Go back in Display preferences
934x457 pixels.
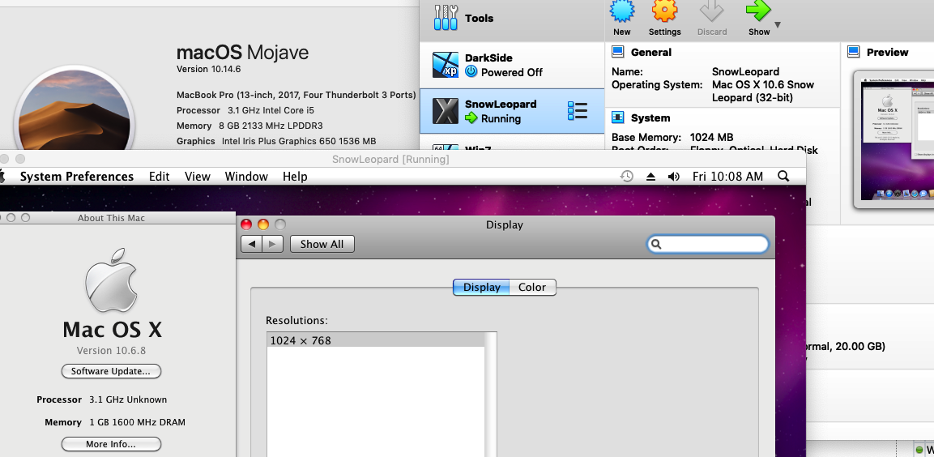[251, 244]
